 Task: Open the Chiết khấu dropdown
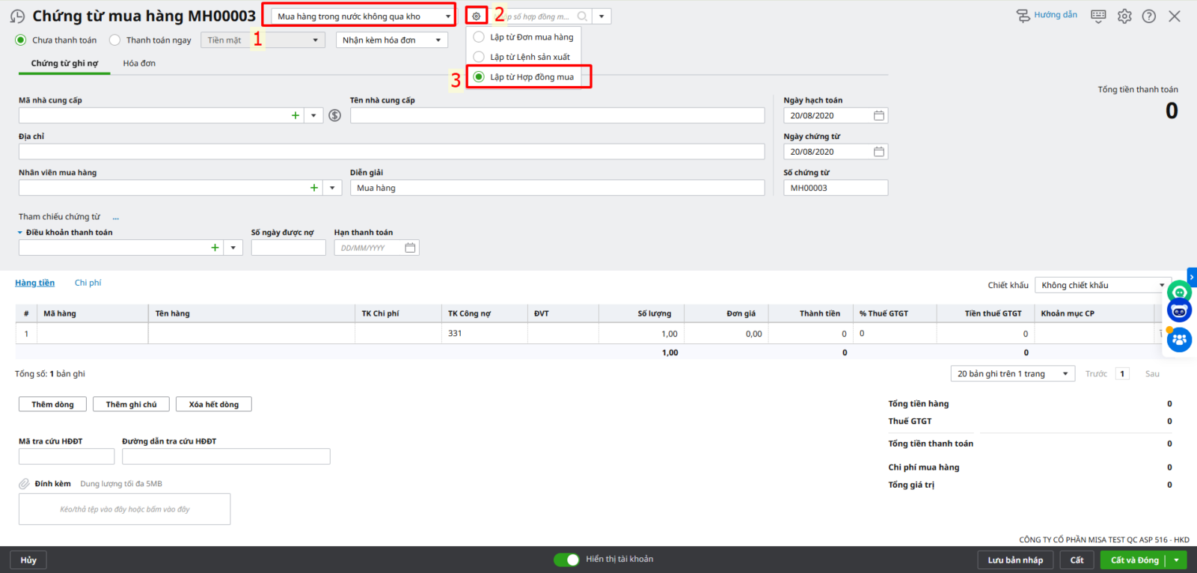click(x=1160, y=285)
